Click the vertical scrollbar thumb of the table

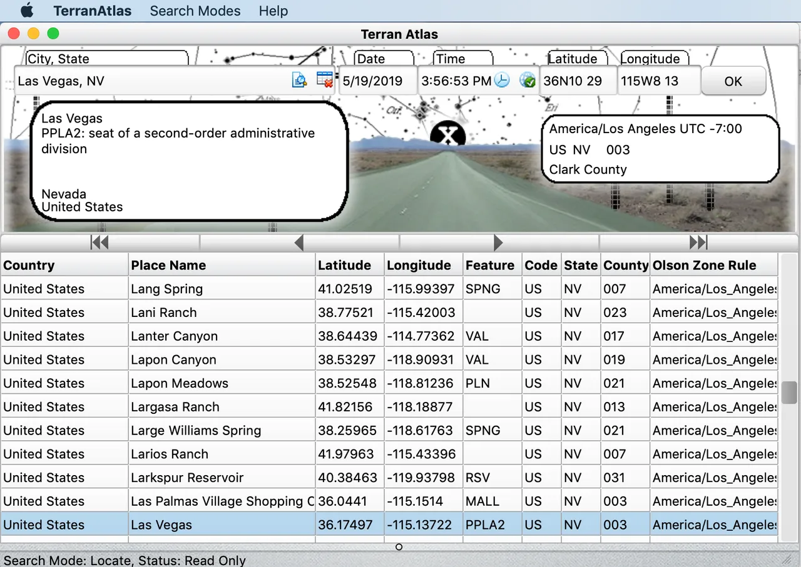point(789,393)
